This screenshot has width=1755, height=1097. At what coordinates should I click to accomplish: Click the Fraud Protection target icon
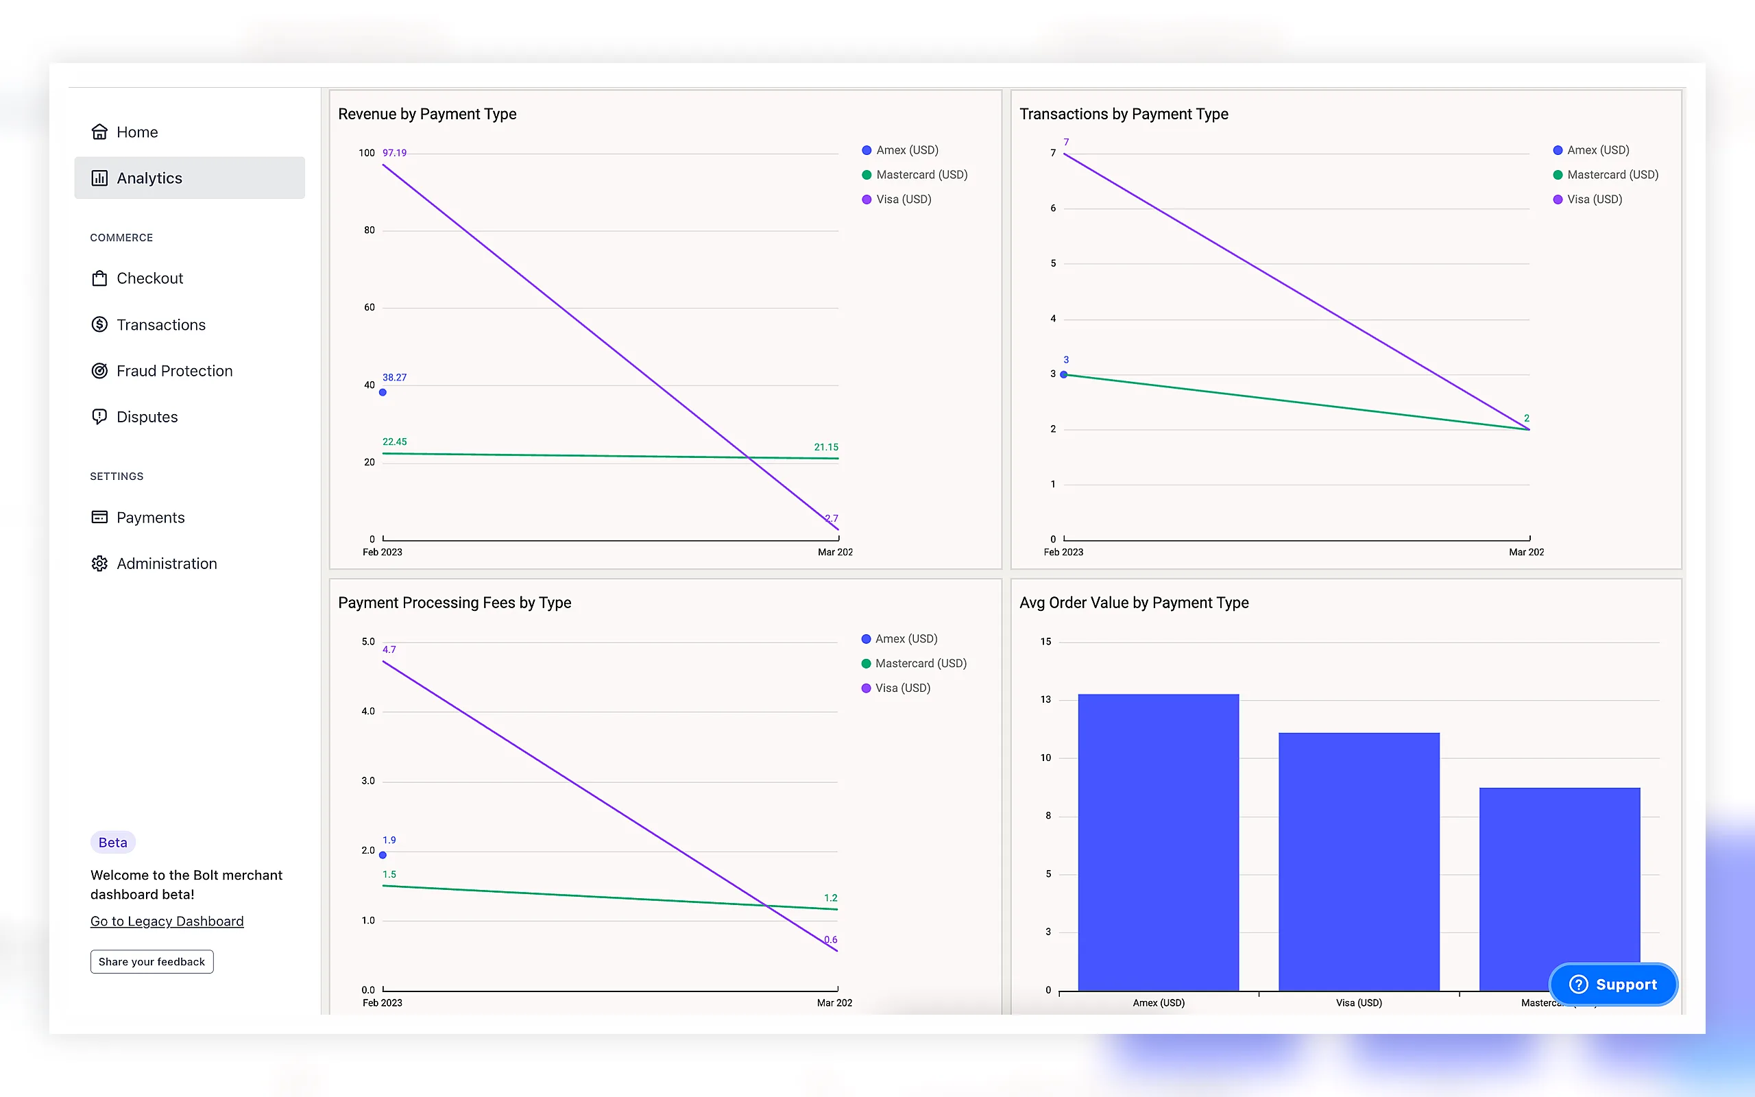[x=99, y=371]
